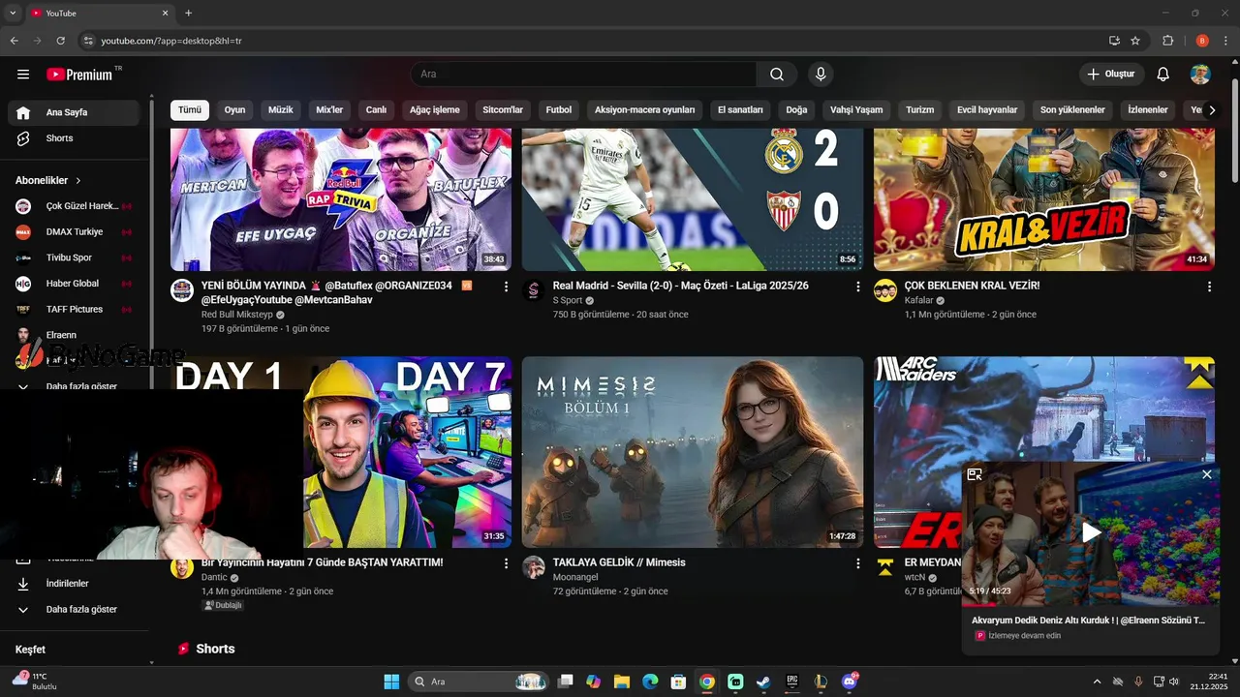Open Haber Global subscription
This screenshot has height=697, width=1240.
click(x=74, y=284)
